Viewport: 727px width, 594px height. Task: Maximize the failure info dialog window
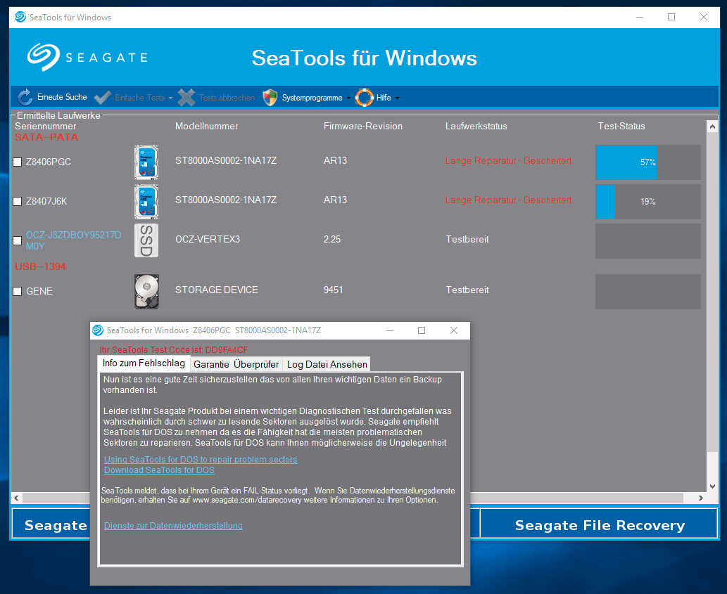(x=422, y=330)
